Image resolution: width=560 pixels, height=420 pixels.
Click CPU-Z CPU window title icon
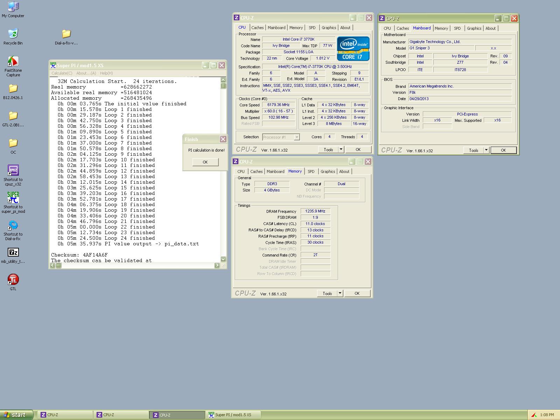coord(237,18)
